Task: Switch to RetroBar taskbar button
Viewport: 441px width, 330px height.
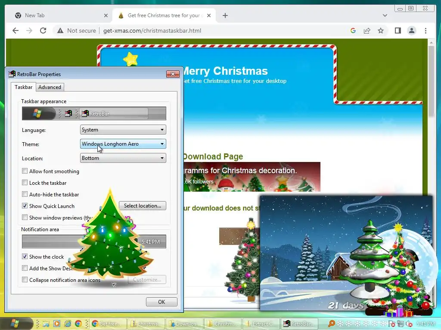Action: 299,324
